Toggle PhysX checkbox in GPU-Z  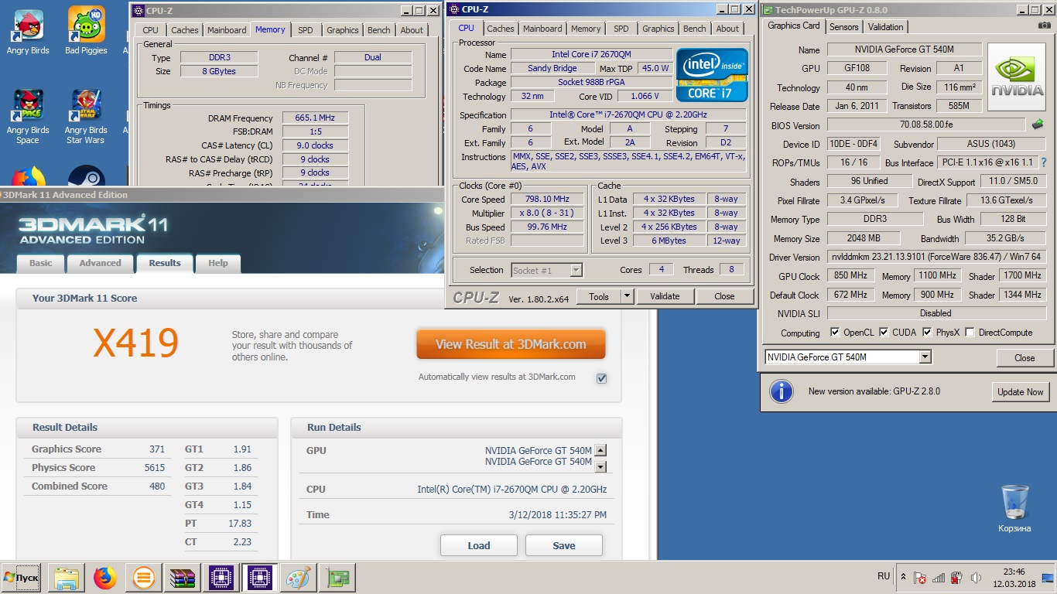(x=928, y=333)
